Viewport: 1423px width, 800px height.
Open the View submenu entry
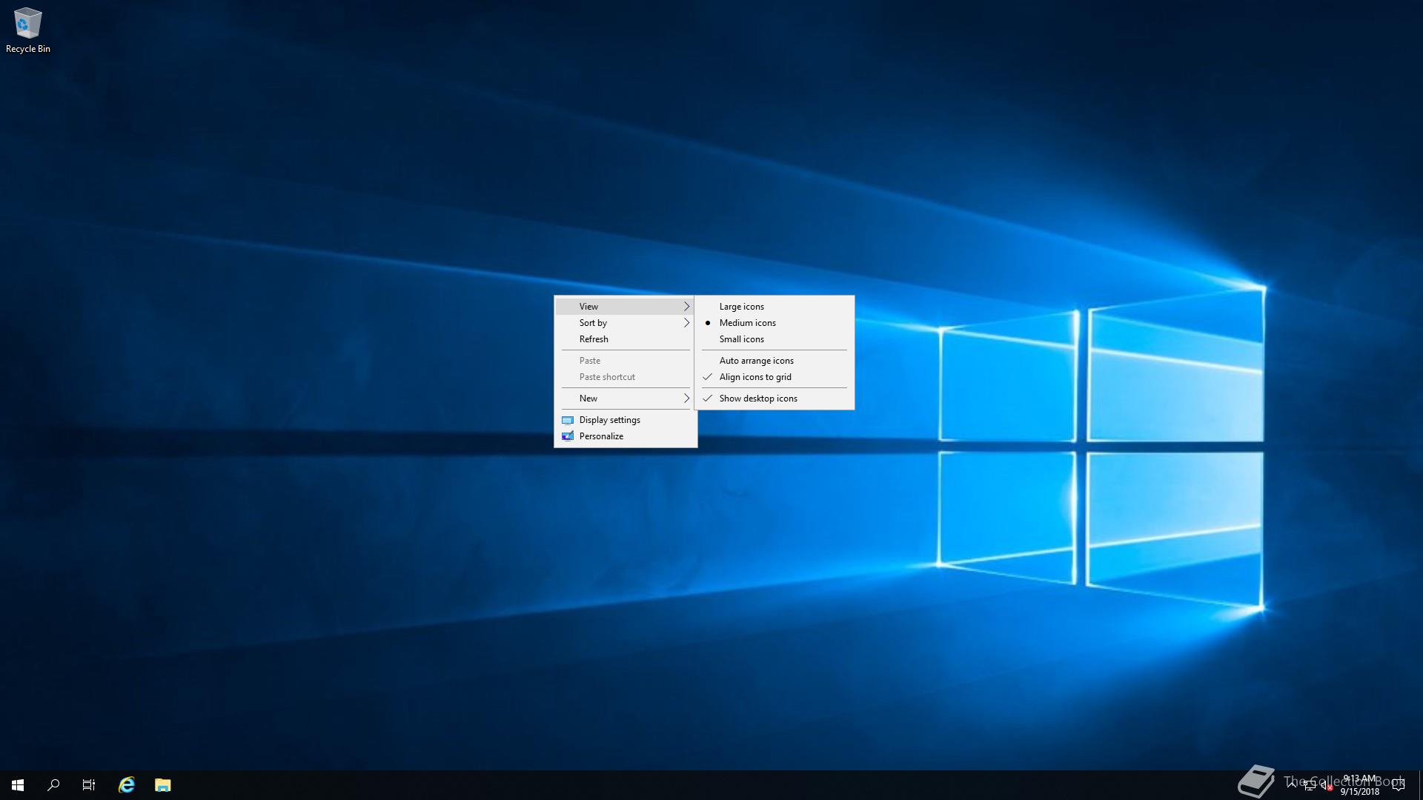click(x=625, y=307)
